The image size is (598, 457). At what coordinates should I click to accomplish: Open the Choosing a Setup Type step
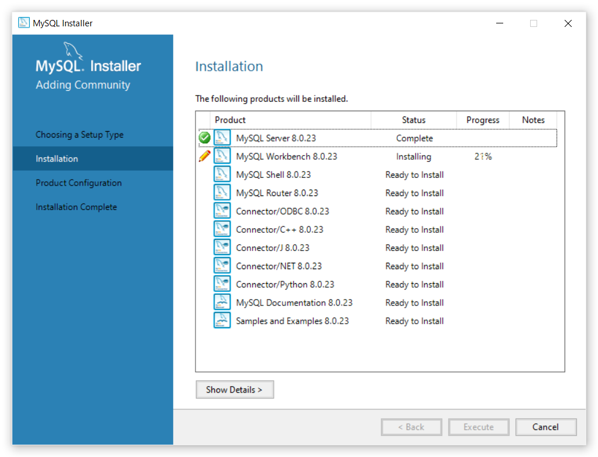(x=80, y=135)
